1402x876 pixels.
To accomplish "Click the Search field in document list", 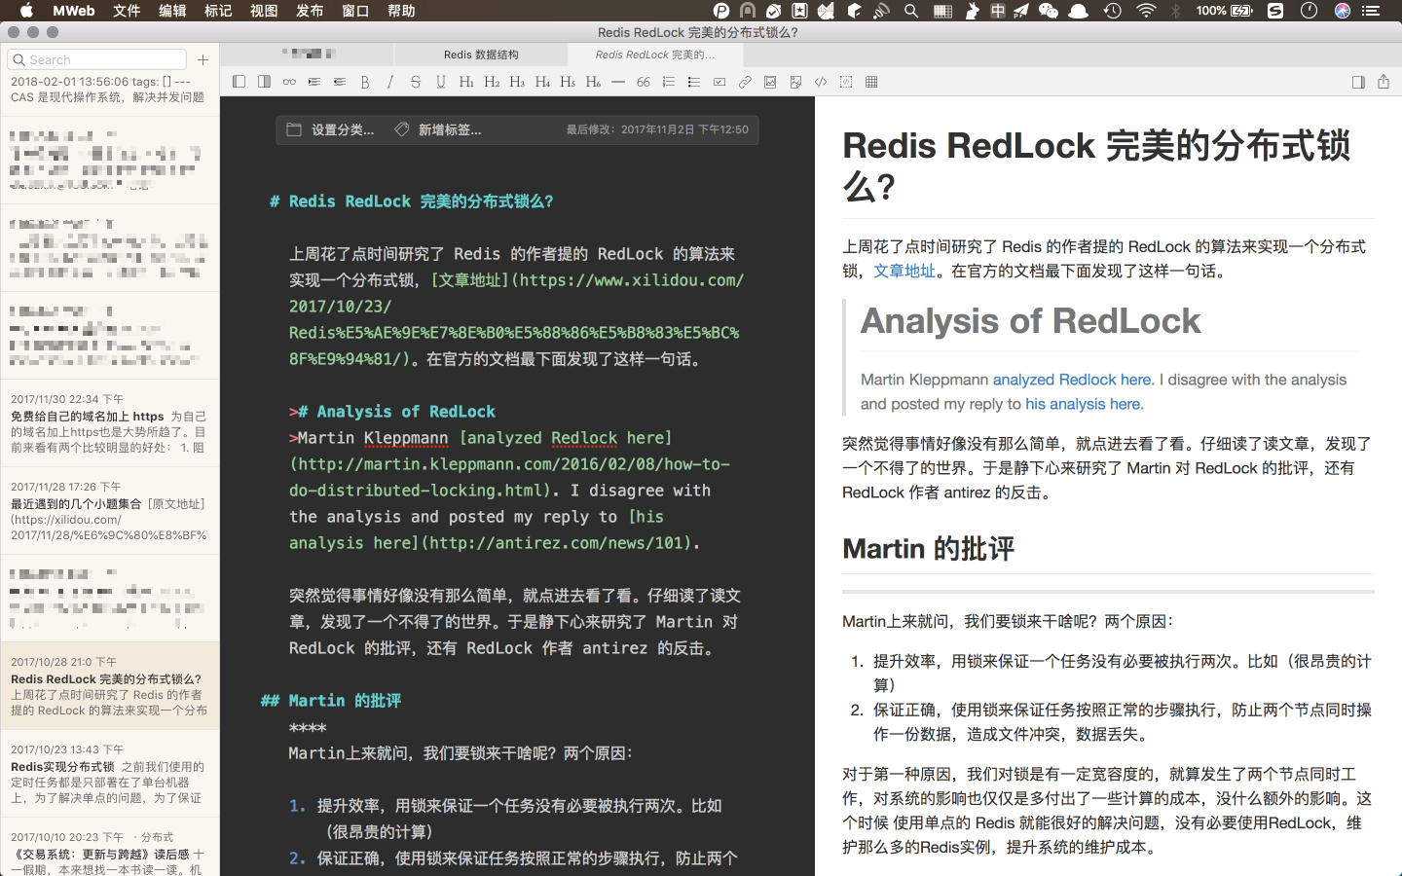I will point(97,60).
